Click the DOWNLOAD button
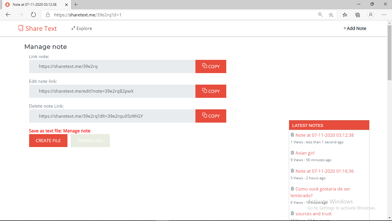Screen dimensions: 392x221 pos(90,140)
